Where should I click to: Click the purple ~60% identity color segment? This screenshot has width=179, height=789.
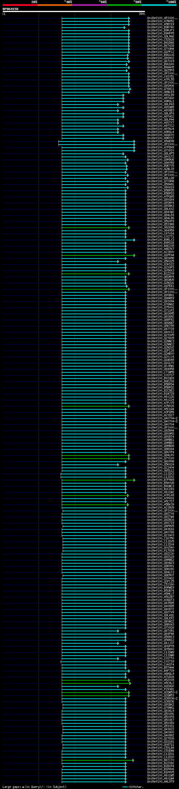point(89,5)
